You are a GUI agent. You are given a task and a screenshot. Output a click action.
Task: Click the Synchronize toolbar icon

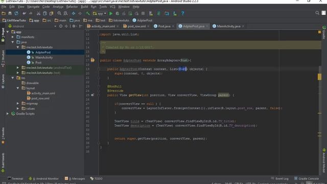(16, 13)
